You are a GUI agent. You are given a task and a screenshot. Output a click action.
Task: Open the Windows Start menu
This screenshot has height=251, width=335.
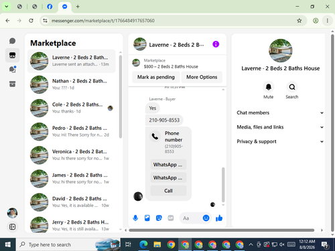coord(8,244)
